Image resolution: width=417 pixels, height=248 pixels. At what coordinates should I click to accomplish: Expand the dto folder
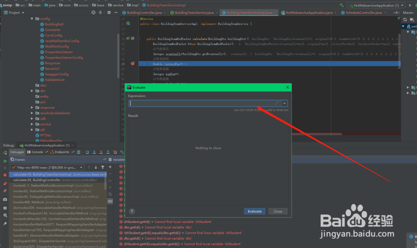32,91
